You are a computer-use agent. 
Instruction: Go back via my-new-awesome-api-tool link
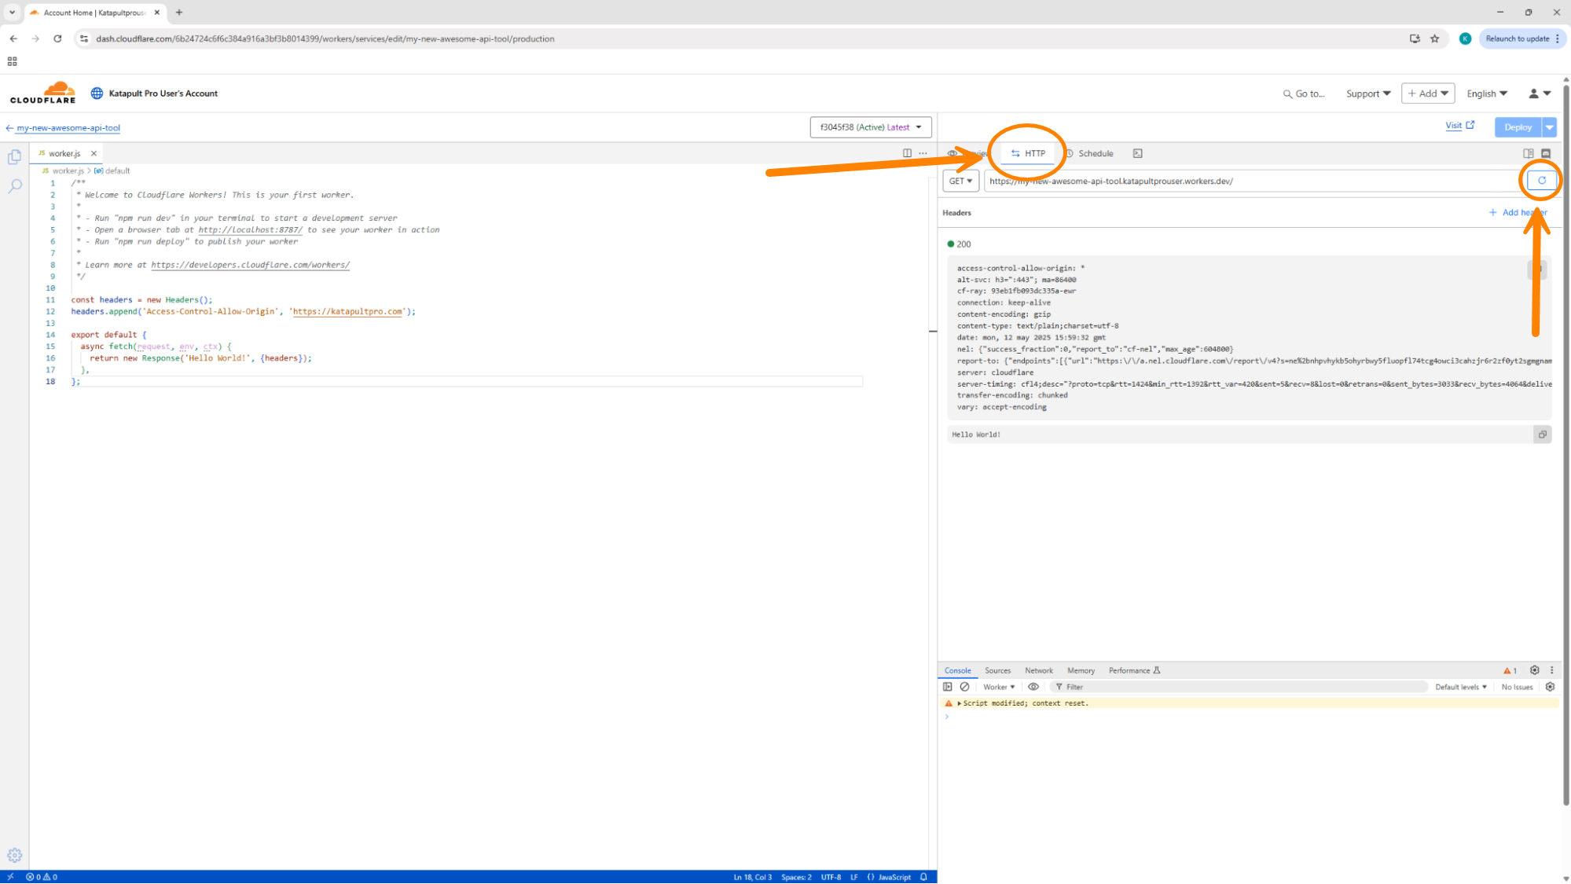coord(68,127)
